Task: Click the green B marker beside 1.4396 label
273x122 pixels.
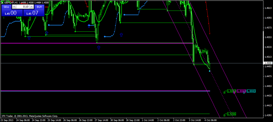Action: click(x=224, y=115)
